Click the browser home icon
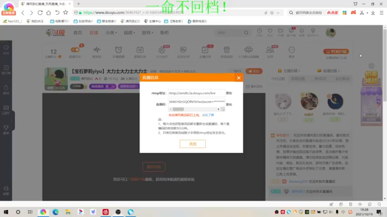This screenshot has width=387, height=217. 49,13
